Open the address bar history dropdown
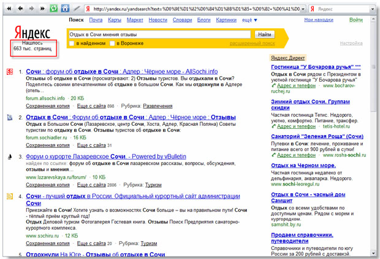The image size is (380, 259). pos(303,9)
